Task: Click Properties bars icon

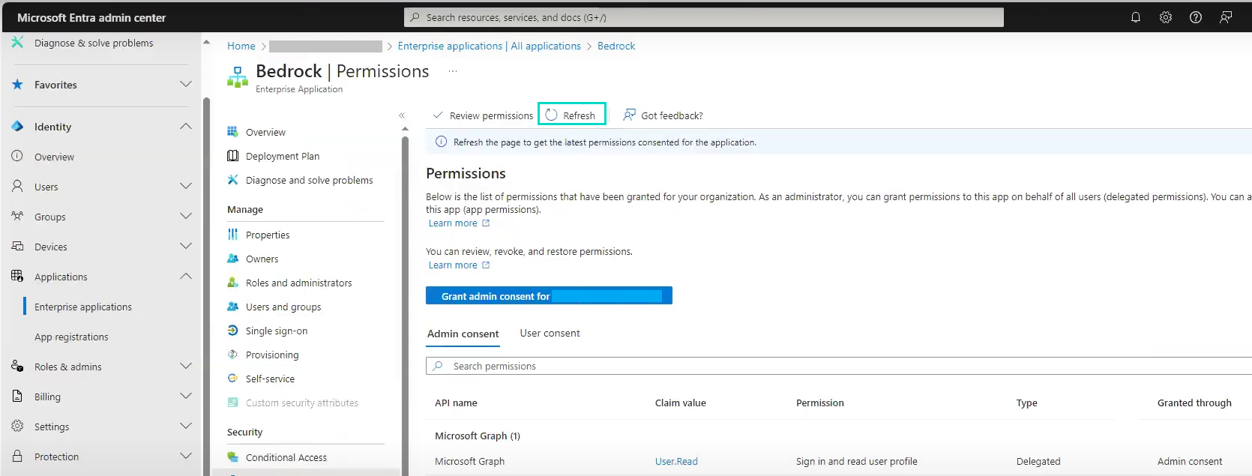Action: 232,235
